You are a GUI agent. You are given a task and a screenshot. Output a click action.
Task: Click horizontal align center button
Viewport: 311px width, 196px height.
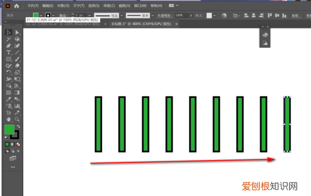[x=253, y=16]
